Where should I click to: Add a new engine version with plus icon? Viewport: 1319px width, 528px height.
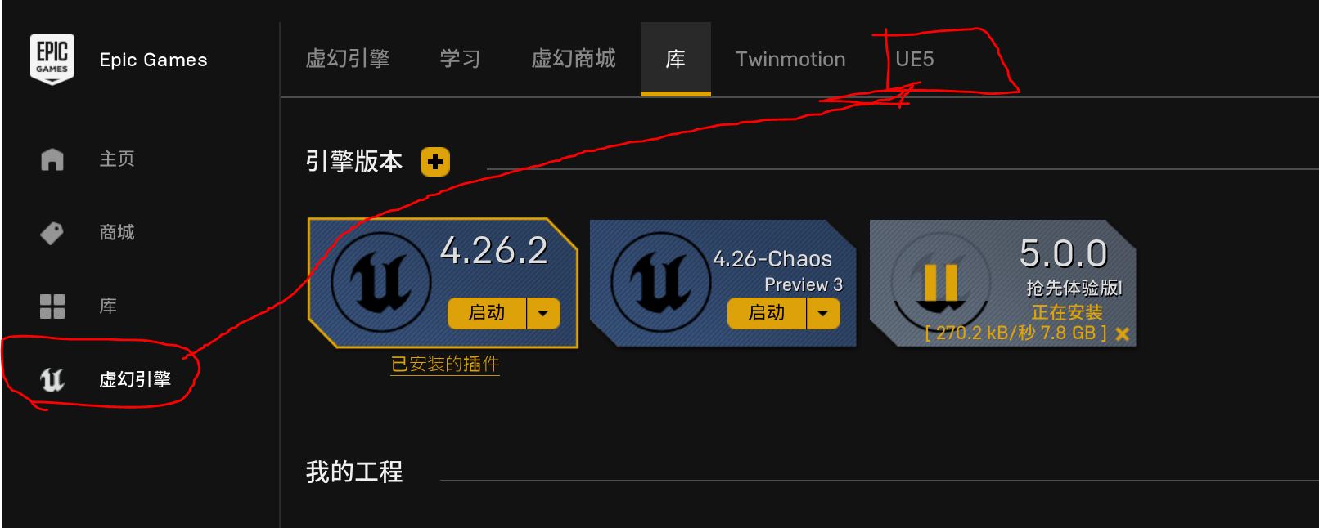point(435,162)
